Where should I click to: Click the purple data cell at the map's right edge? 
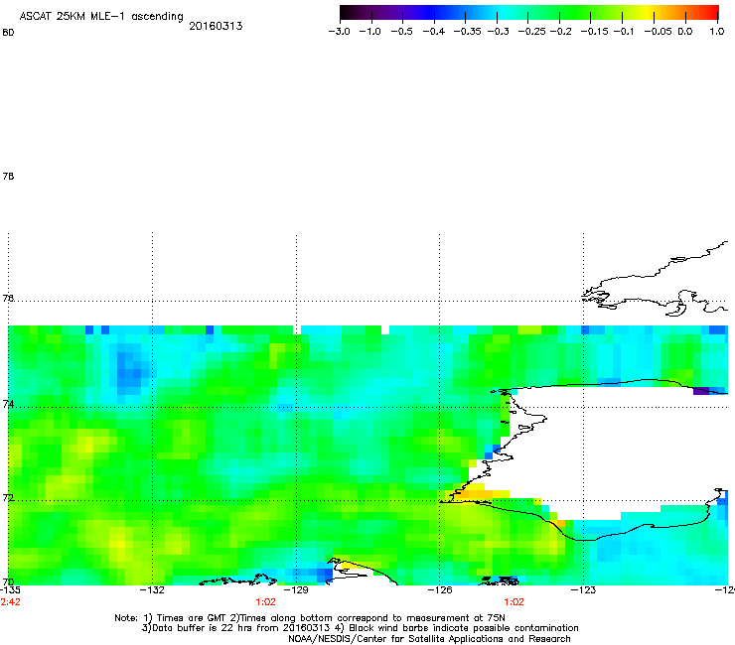click(701, 391)
